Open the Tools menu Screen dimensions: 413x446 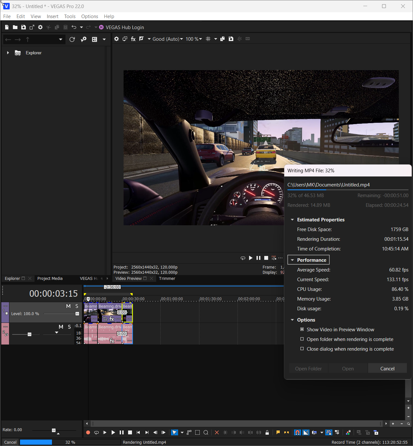[70, 16]
